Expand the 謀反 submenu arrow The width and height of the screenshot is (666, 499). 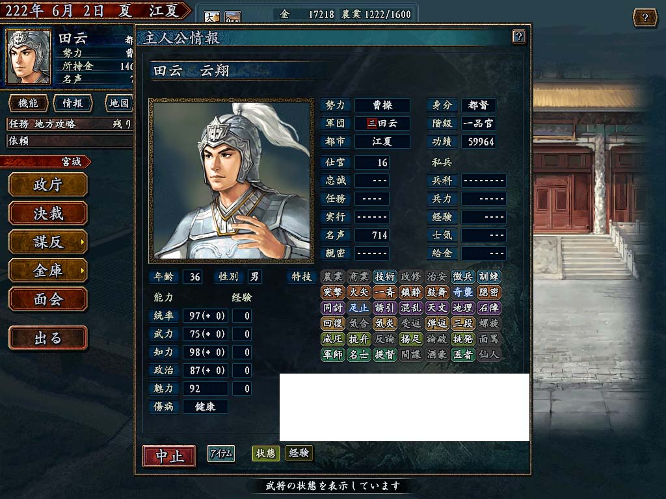point(82,242)
